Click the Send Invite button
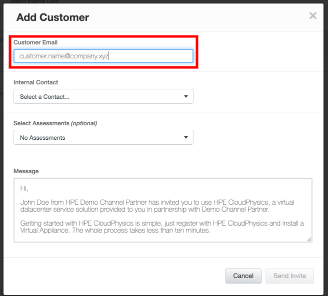This screenshot has width=328, height=296. click(x=290, y=276)
